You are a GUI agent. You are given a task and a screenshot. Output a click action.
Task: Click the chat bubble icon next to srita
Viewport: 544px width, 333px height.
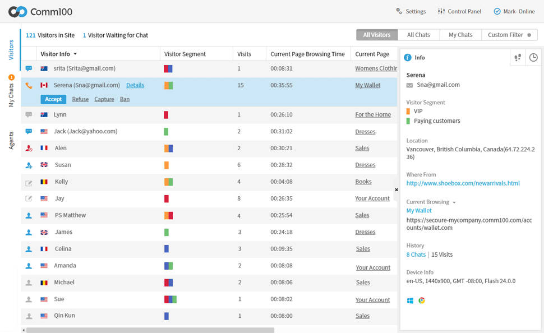coord(29,68)
